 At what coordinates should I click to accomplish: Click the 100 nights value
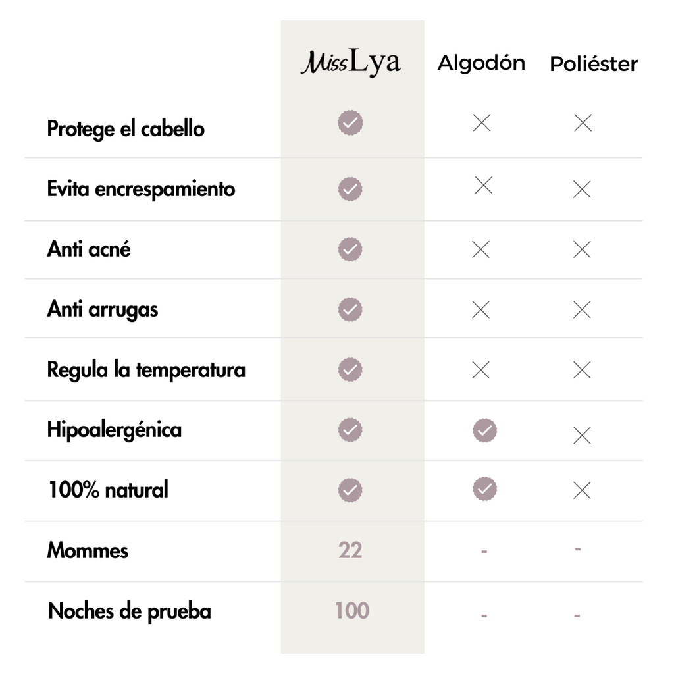(352, 610)
